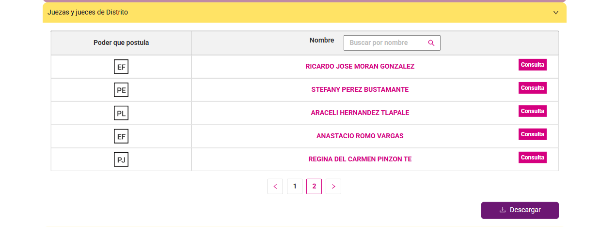The image size is (616, 230).
Task: Focus the Buscar por nombre field
Action: [x=392, y=43]
